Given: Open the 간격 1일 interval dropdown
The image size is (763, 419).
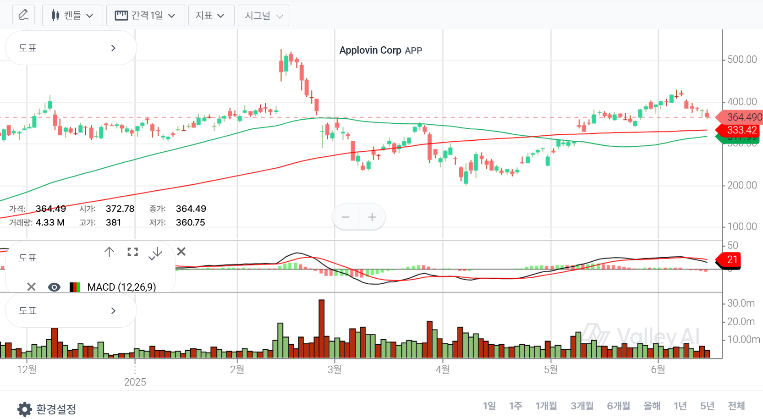Looking at the screenshot, I should 146,15.
